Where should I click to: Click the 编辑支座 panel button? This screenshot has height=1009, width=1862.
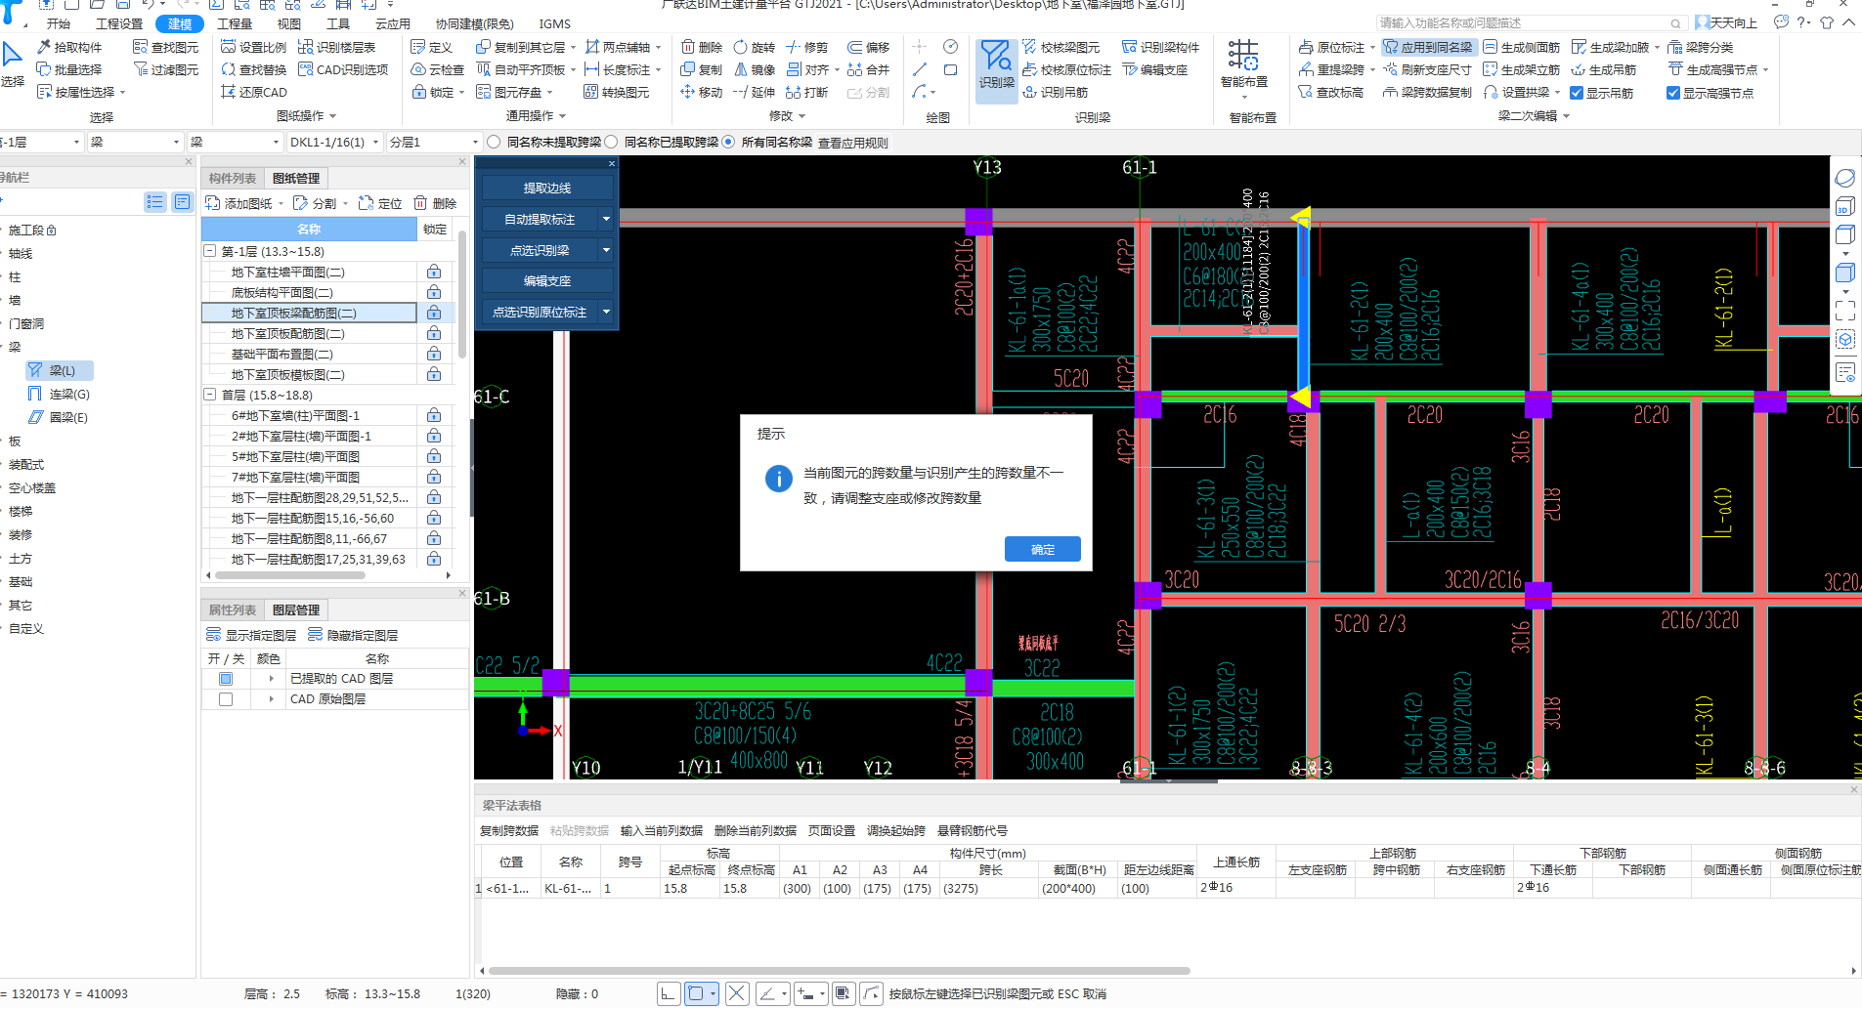click(x=547, y=280)
